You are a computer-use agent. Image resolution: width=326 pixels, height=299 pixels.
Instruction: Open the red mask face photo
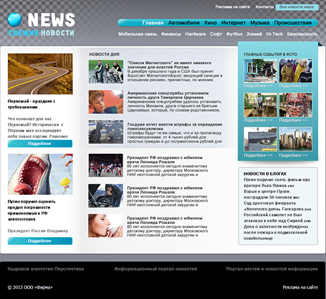(x=295, y=105)
